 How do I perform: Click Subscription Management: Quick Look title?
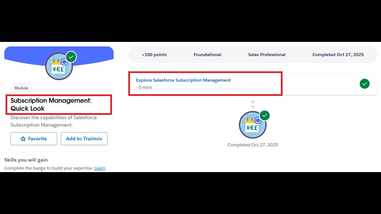tap(51, 105)
